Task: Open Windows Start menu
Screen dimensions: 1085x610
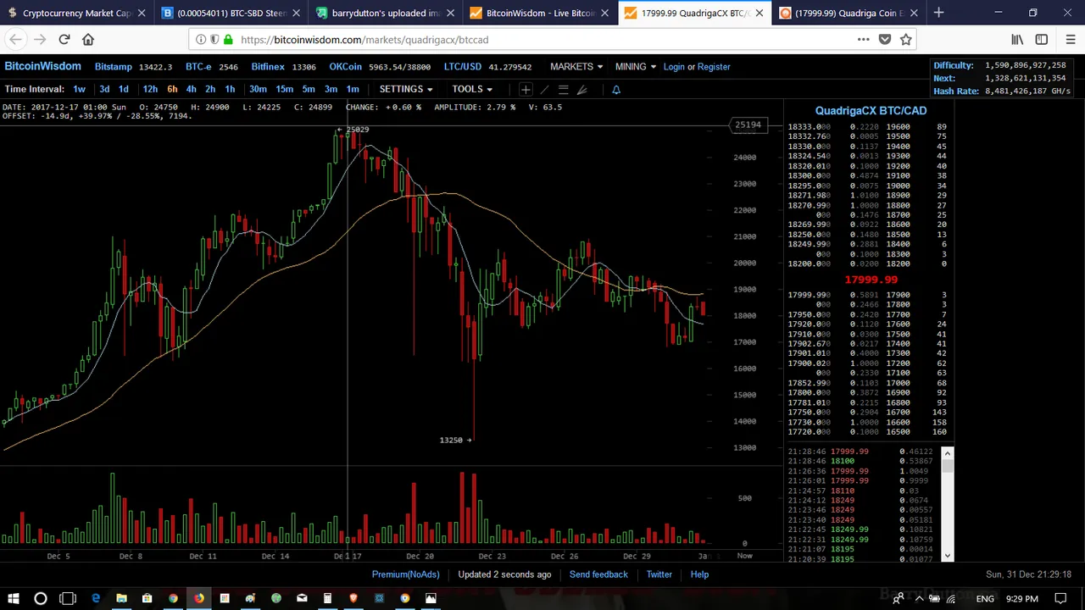Action: 14,599
